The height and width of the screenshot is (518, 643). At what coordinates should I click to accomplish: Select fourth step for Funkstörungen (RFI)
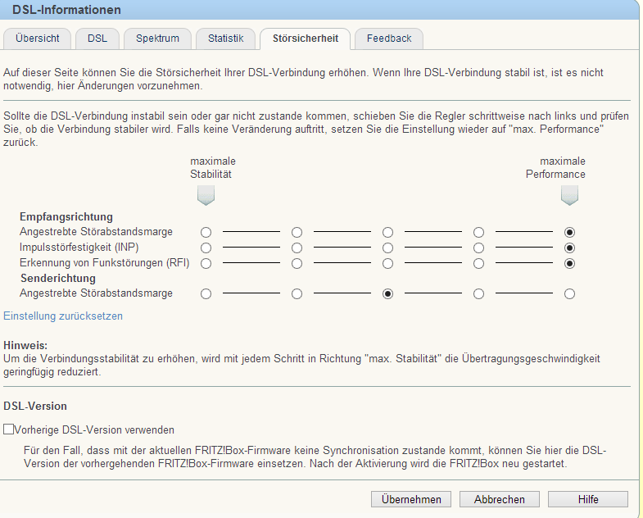(478, 264)
